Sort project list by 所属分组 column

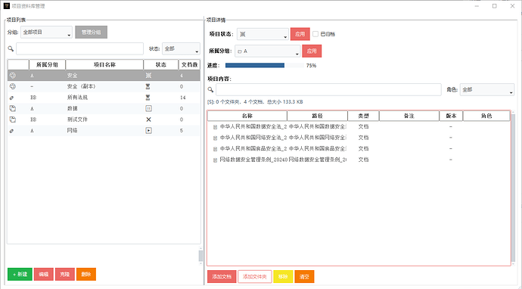pyautogui.click(x=47, y=64)
